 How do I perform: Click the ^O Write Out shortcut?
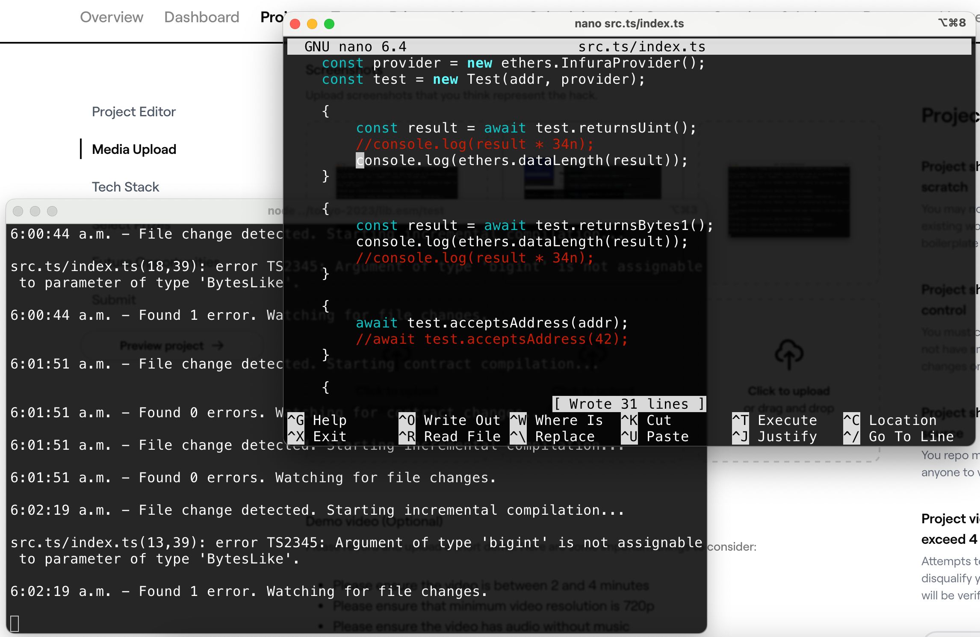point(449,420)
